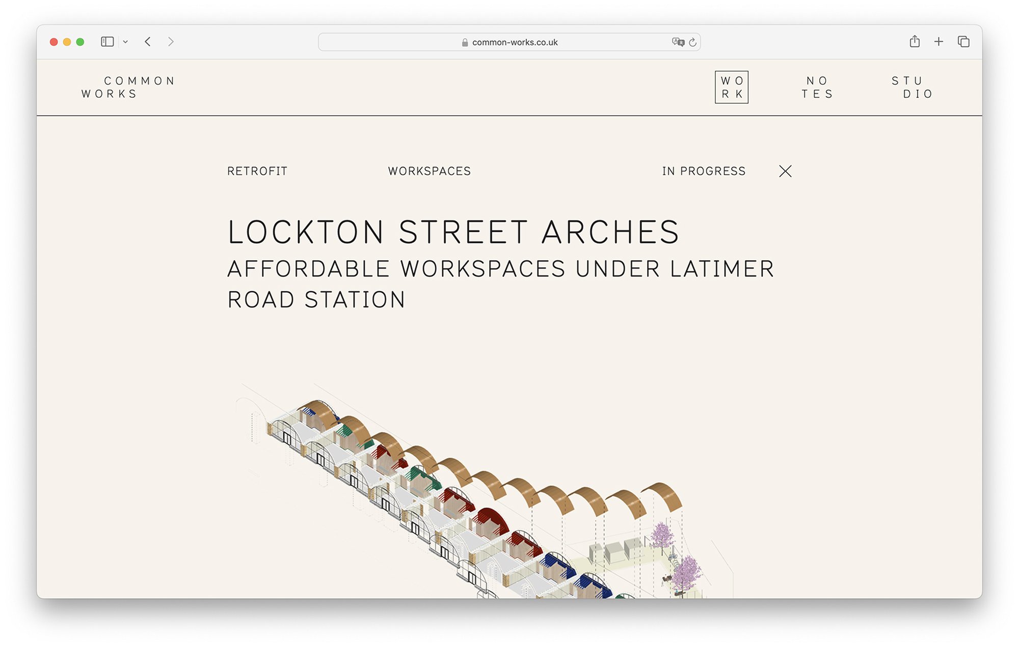1019x647 pixels.
Task: Open the NOTES menu item
Action: (x=817, y=87)
